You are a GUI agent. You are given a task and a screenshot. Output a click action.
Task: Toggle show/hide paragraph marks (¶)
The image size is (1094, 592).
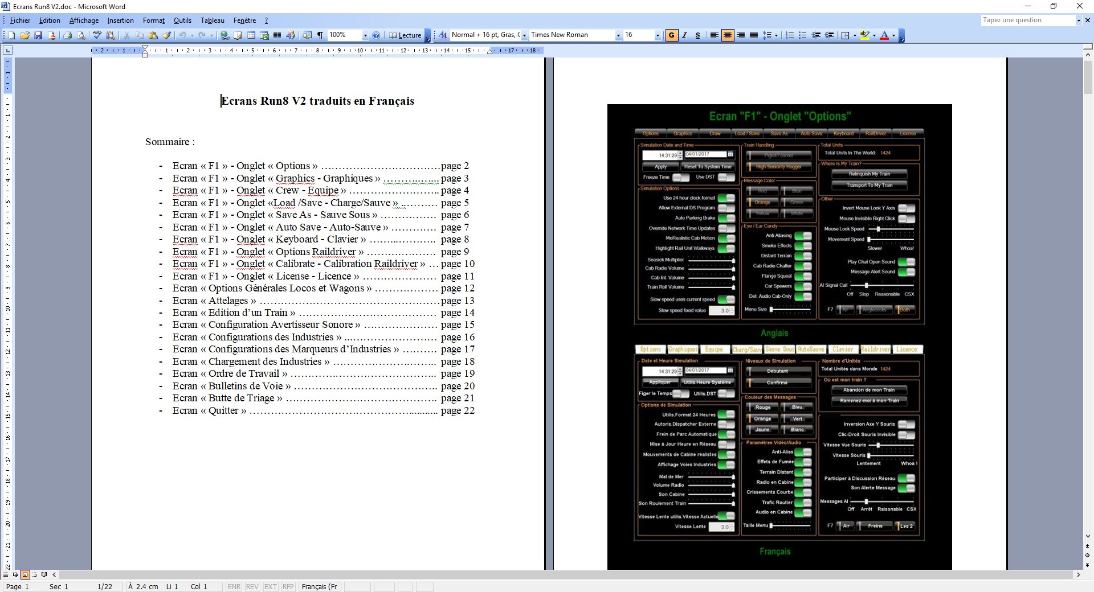[x=320, y=35]
